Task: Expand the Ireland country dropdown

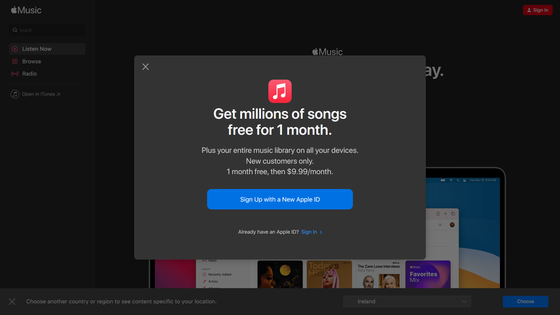Action: [x=407, y=302]
